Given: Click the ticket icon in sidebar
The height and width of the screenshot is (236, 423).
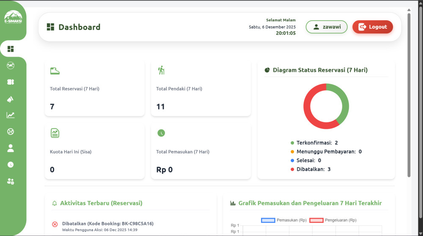Looking at the screenshot, I should tap(11, 82).
